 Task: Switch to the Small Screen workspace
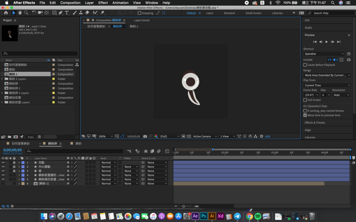[x=253, y=13]
